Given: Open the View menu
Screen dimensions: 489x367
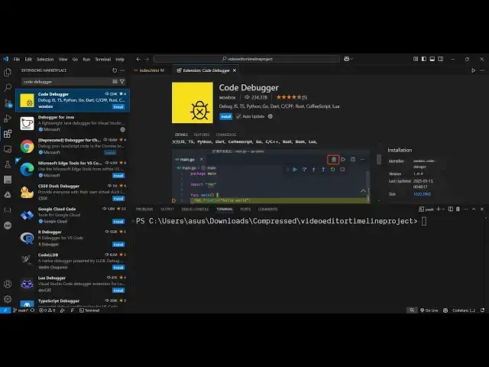Looking at the screenshot, I should [x=63, y=59].
